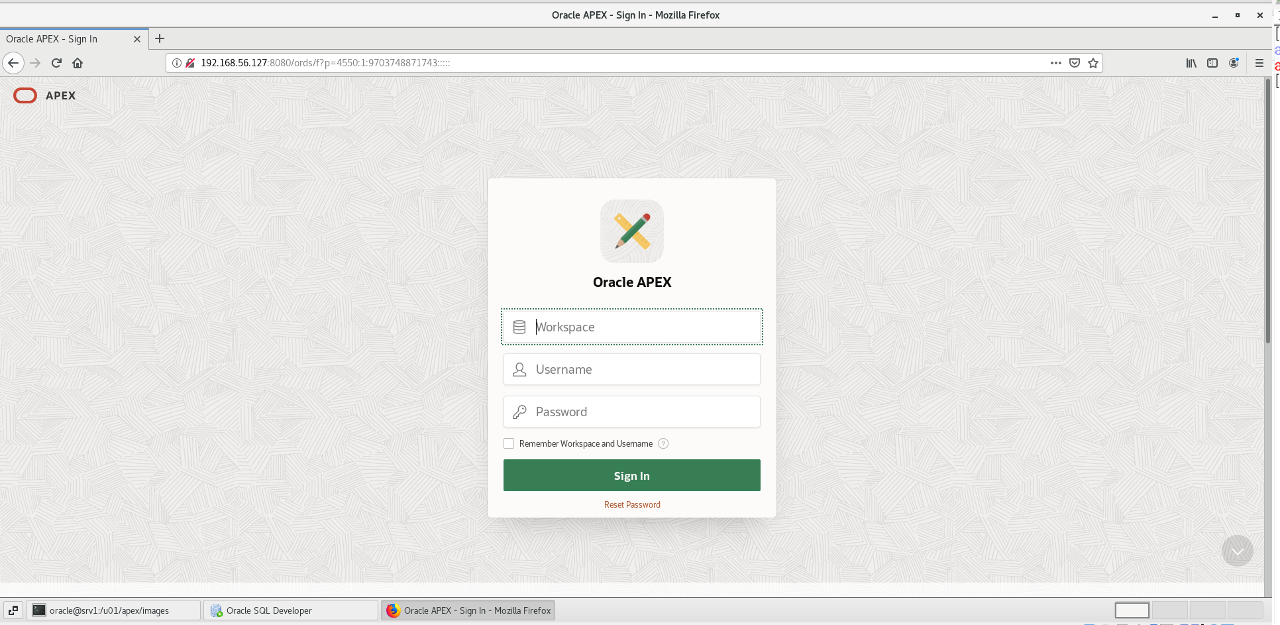
Task: Click the insecure connection padlock icon
Action: click(190, 63)
